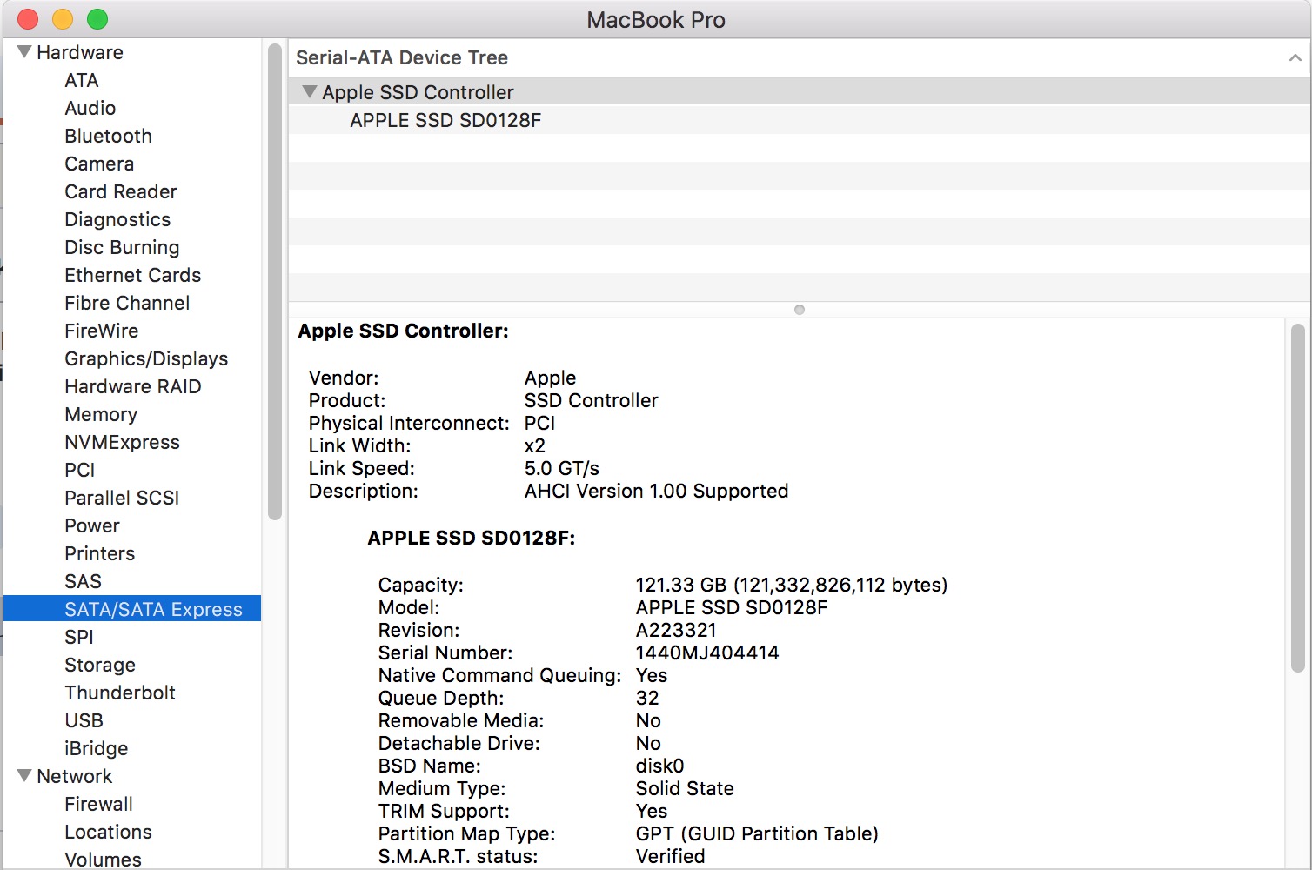
Task: Select Printers in the sidebar
Action: point(99,553)
